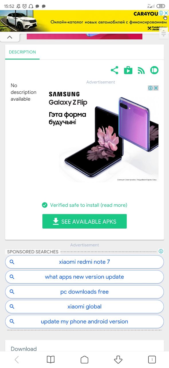Image resolution: width=169 pixels, height=368 pixels.
Task: Open Verified safe to install read more link
Action: (x=84, y=205)
